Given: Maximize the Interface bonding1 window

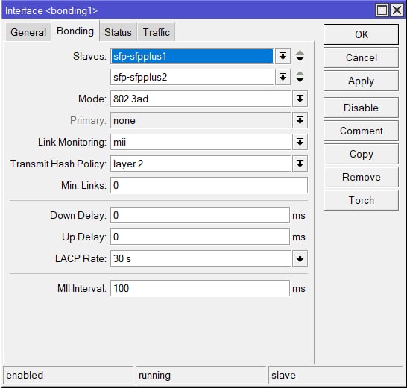Looking at the screenshot, I should 382,10.
